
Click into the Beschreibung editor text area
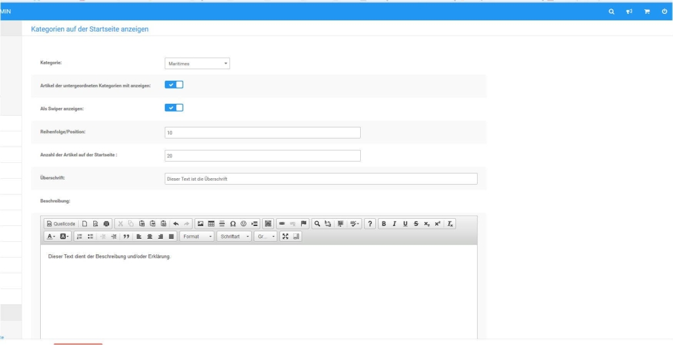pos(258,289)
